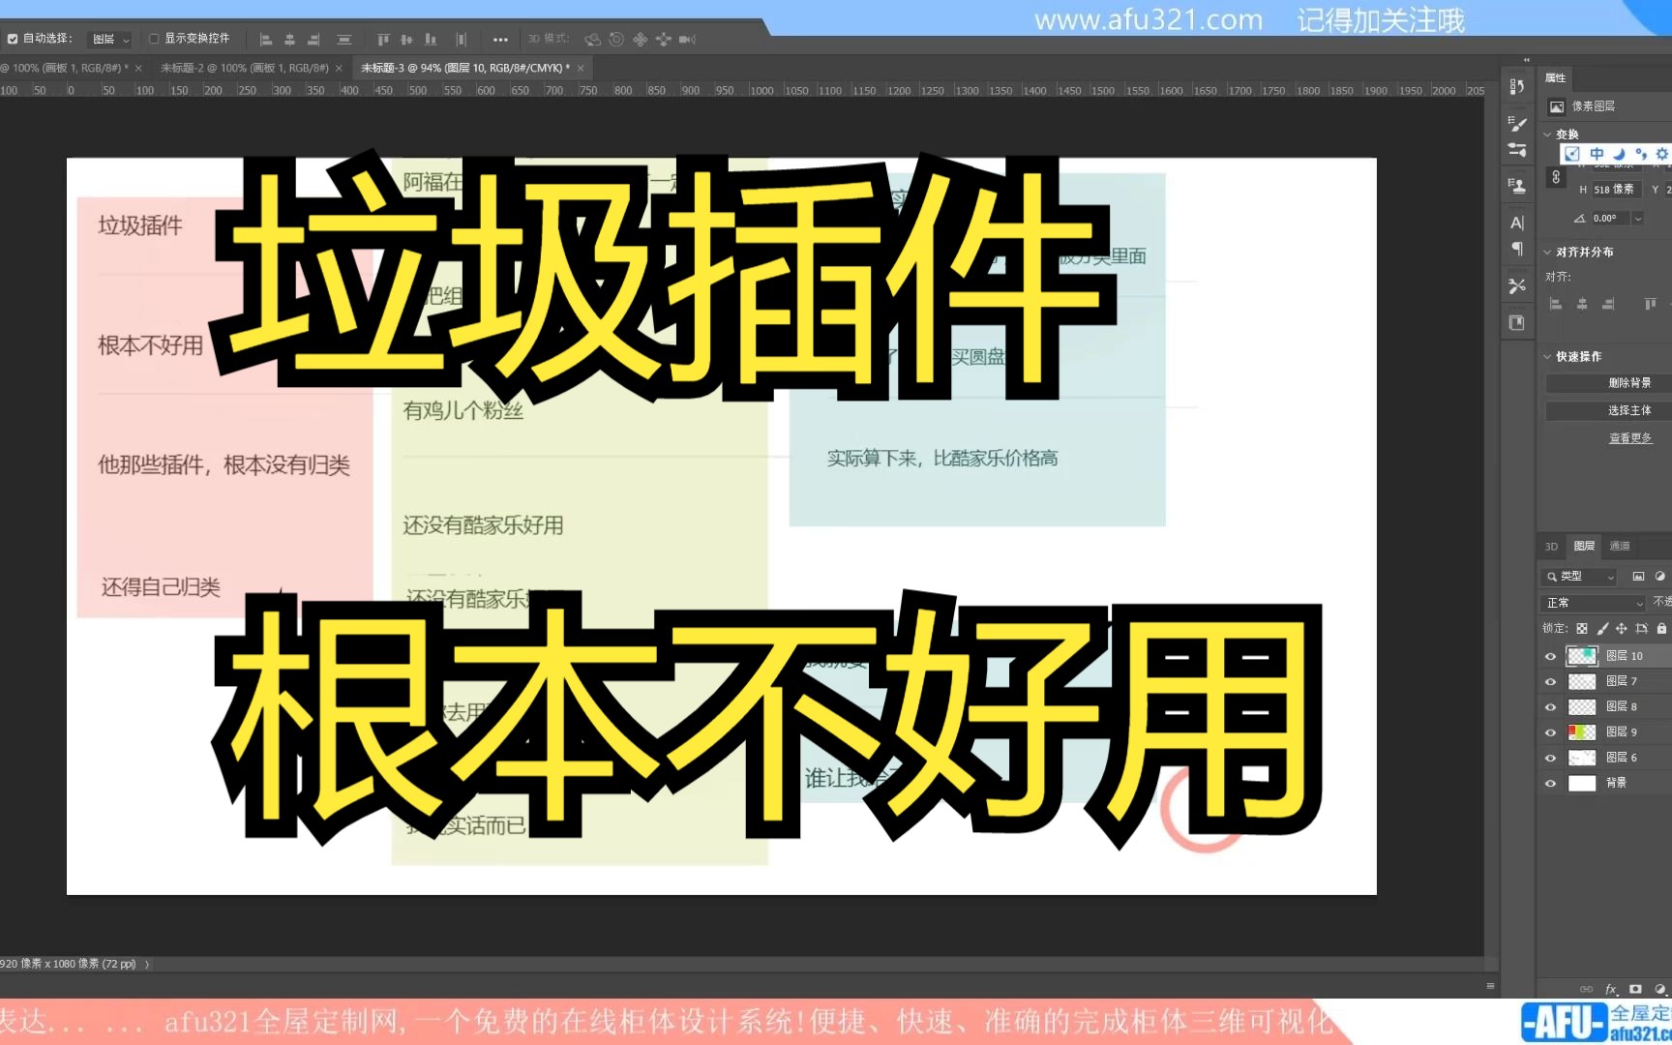Image resolution: width=1672 pixels, height=1045 pixels.
Task: Open the three-dots more align options
Action: [500, 40]
